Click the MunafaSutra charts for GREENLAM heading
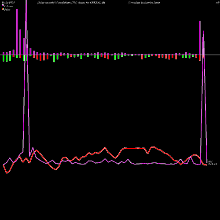 pyautogui.click(x=71, y=3)
